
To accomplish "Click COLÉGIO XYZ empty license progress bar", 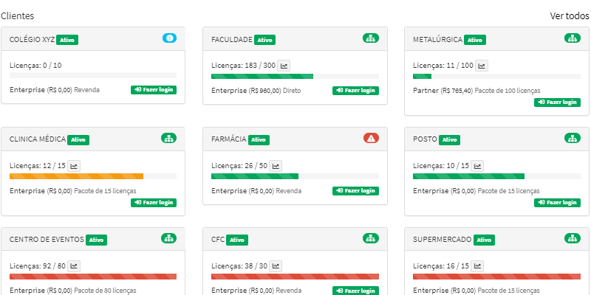I will point(93,75).
